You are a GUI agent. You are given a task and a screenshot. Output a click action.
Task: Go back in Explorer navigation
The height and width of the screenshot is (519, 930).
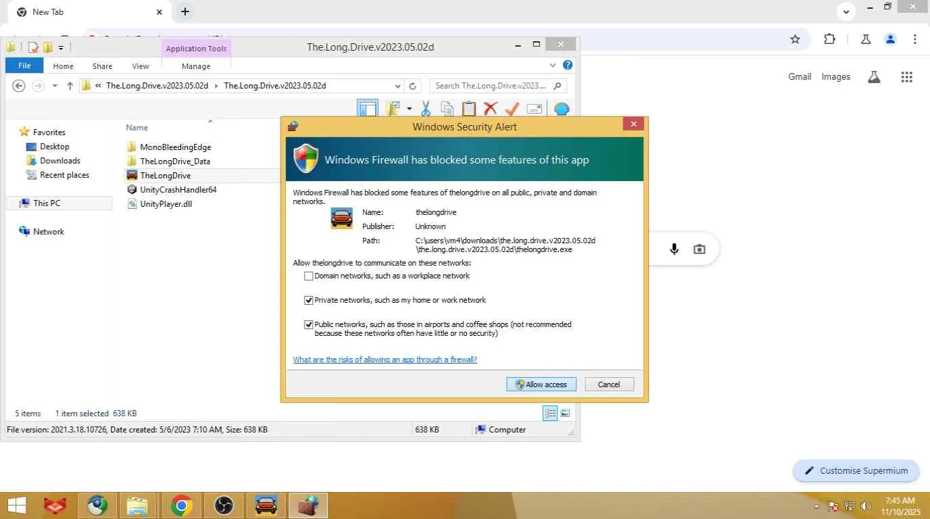coord(19,86)
